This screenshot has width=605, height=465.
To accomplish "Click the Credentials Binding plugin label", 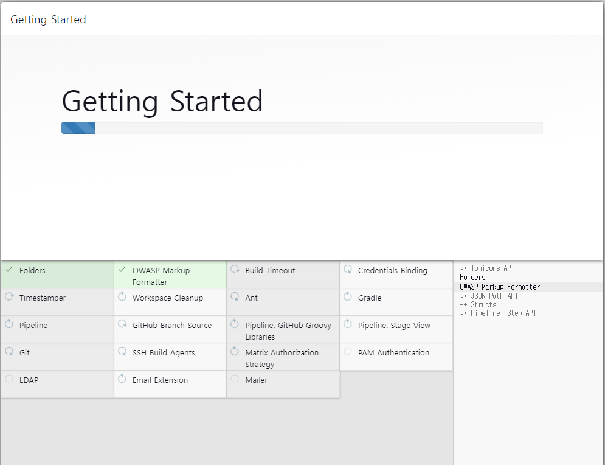I will point(393,271).
